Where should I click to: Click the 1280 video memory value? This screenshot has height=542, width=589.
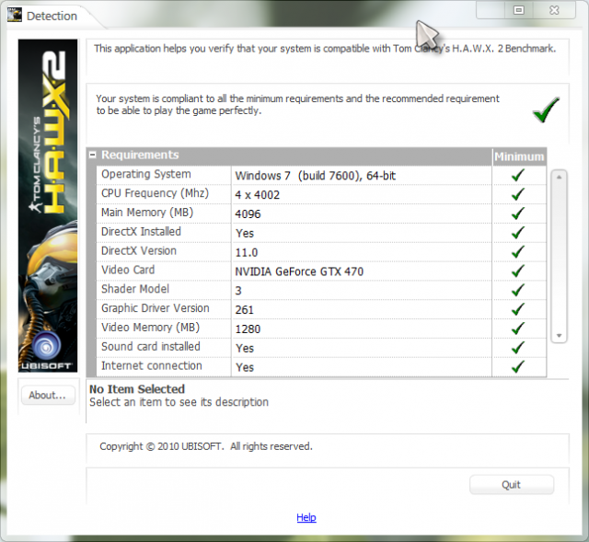248,329
